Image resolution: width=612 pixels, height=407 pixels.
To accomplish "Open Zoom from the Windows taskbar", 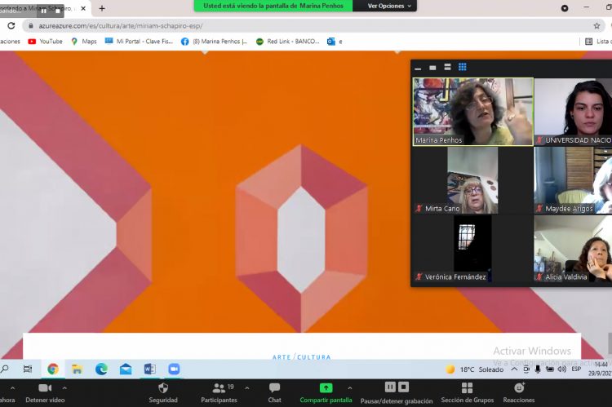I will point(174,369).
